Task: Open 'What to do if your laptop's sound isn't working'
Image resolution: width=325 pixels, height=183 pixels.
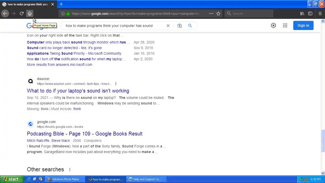Action: pos(78,91)
